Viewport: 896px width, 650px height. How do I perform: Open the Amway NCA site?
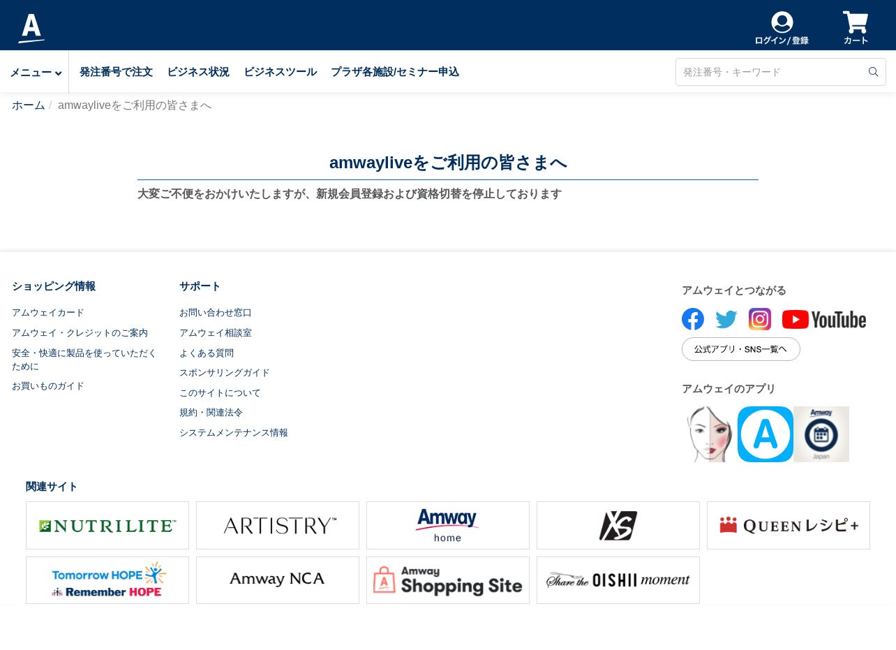coord(278,580)
